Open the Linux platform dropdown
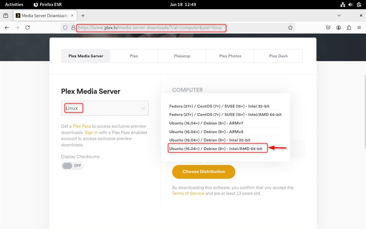The image size is (366, 229). (x=105, y=108)
